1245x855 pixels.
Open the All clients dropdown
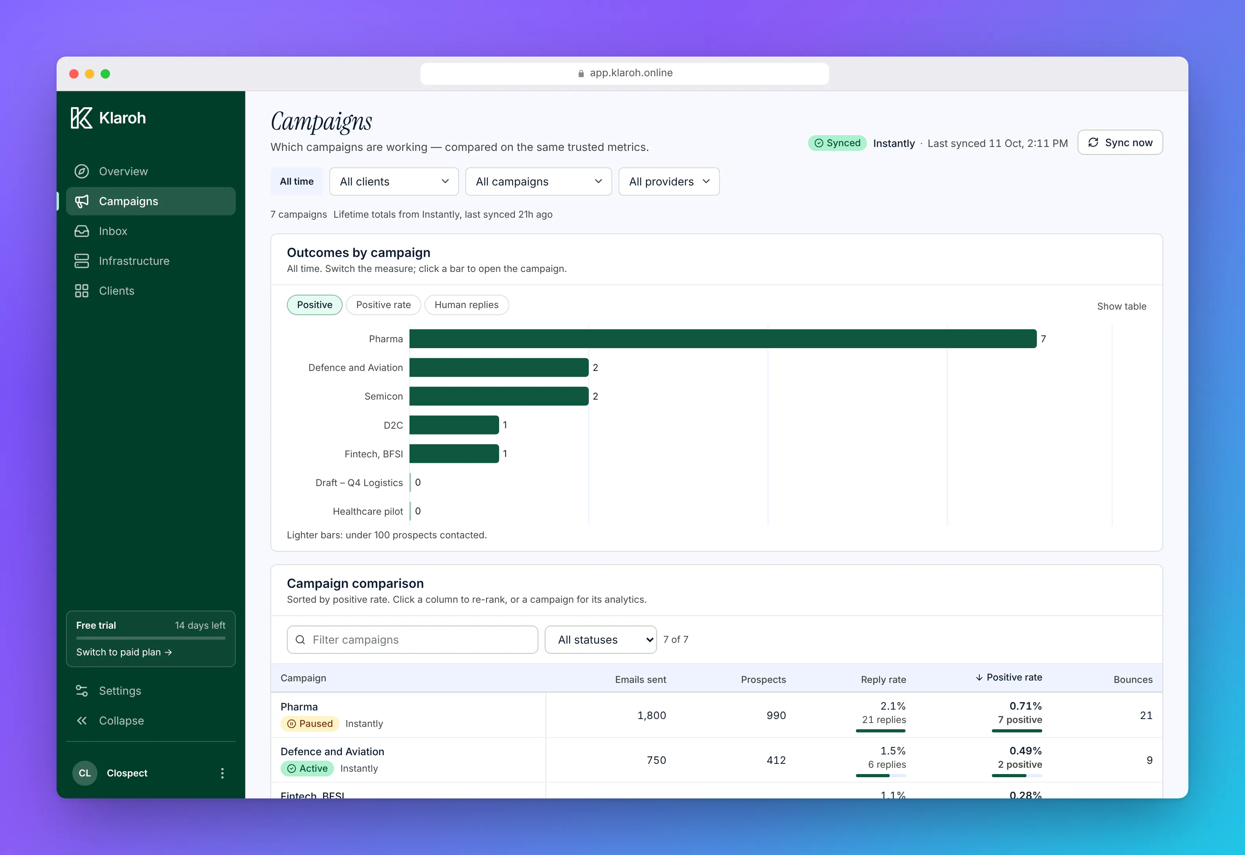coord(394,182)
